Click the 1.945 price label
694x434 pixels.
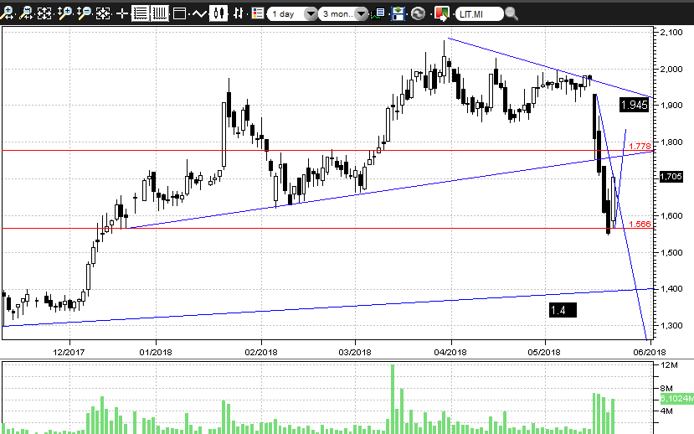(635, 105)
